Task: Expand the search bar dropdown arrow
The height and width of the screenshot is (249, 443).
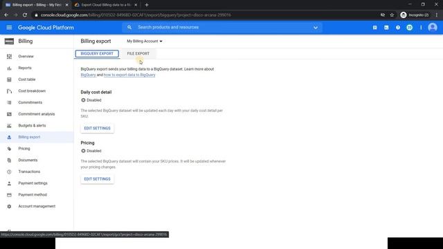Action: [316, 28]
